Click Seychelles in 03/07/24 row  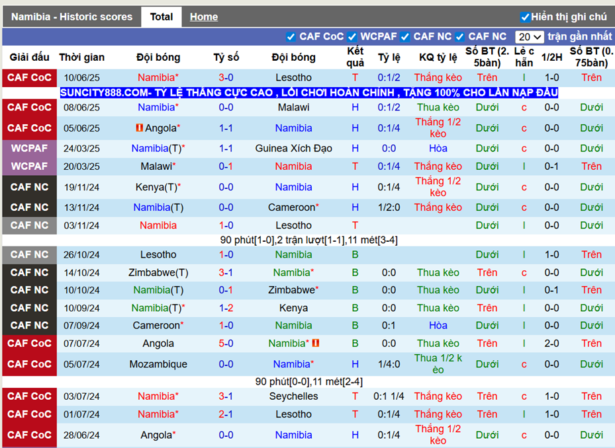pos(293,396)
